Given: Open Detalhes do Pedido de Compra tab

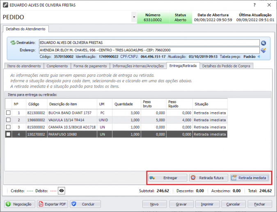Looking at the screenshot, I should tap(226, 66).
